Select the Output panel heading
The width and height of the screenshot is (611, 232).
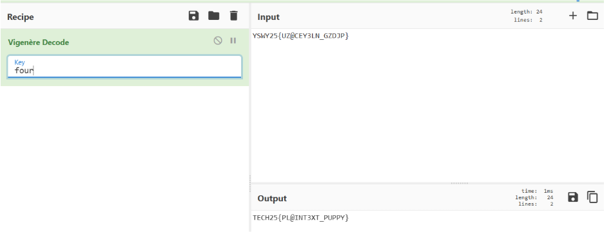point(272,199)
